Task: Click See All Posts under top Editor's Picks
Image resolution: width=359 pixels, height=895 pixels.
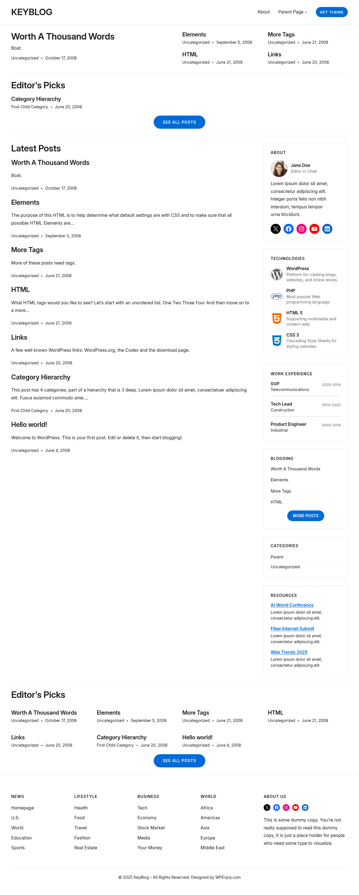Action: [179, 122]
